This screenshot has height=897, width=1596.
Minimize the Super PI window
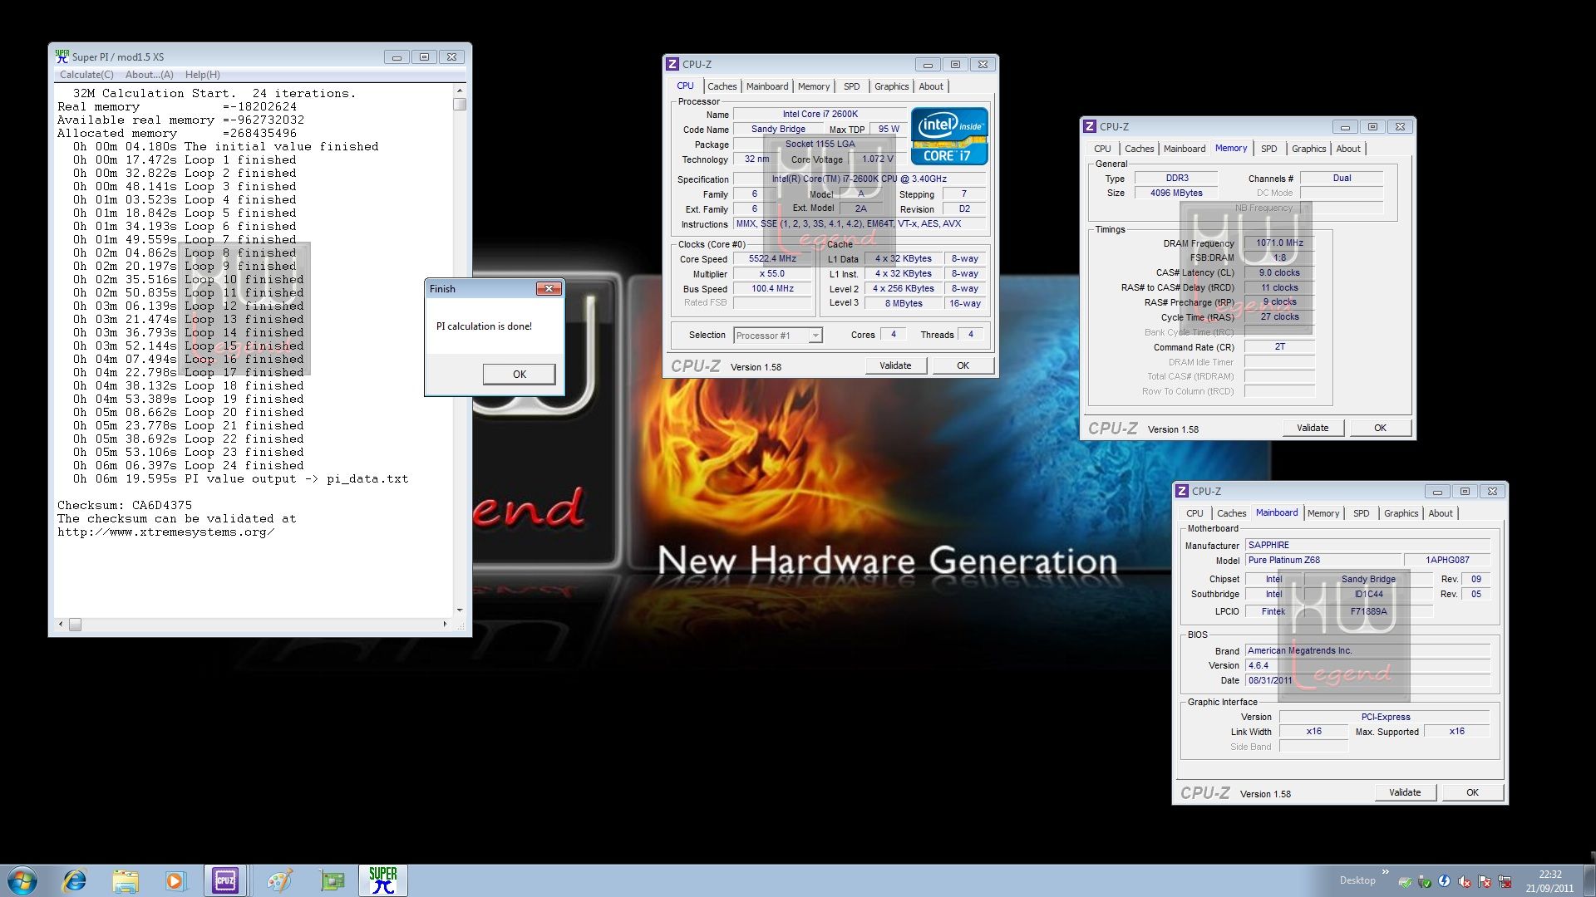pos(397,57)
